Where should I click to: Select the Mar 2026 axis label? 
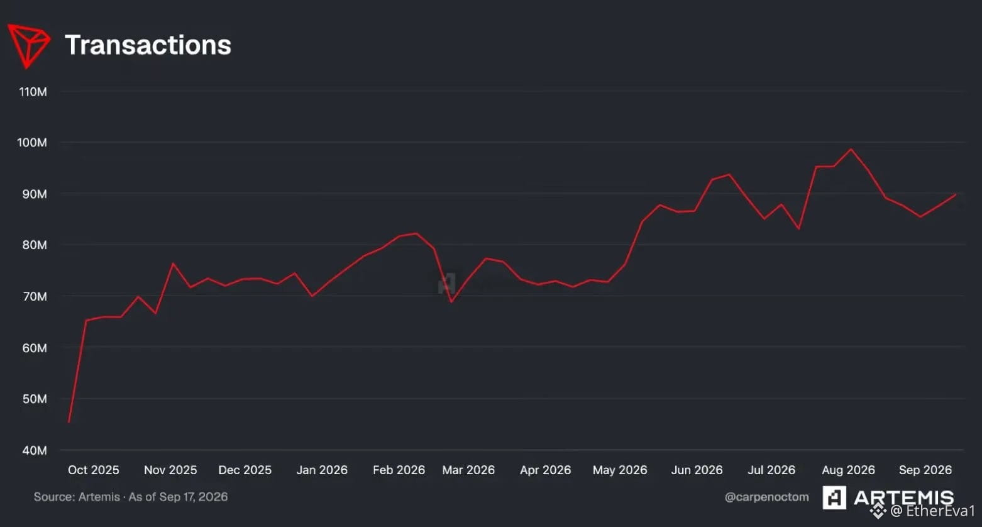pyautogui.click(x=468, y=470)
